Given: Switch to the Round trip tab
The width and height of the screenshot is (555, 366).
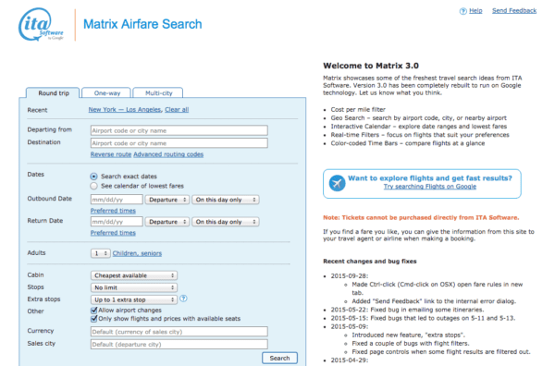Looking at the screenshot, I should pyautogui.click(x=53, y=93).
